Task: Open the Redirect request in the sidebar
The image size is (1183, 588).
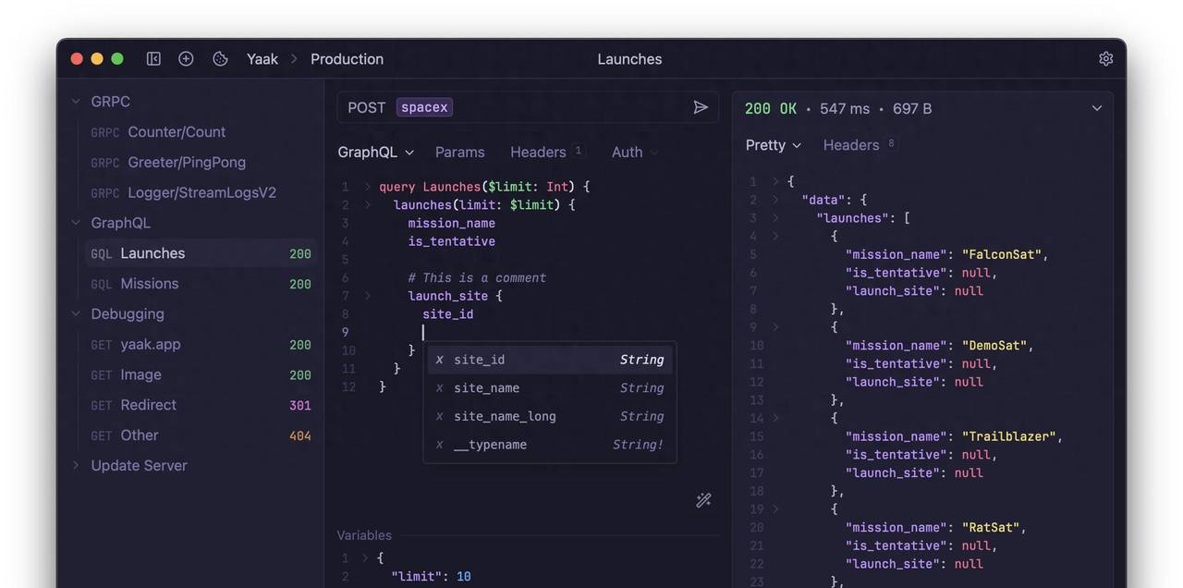Action: coord(148,405)
